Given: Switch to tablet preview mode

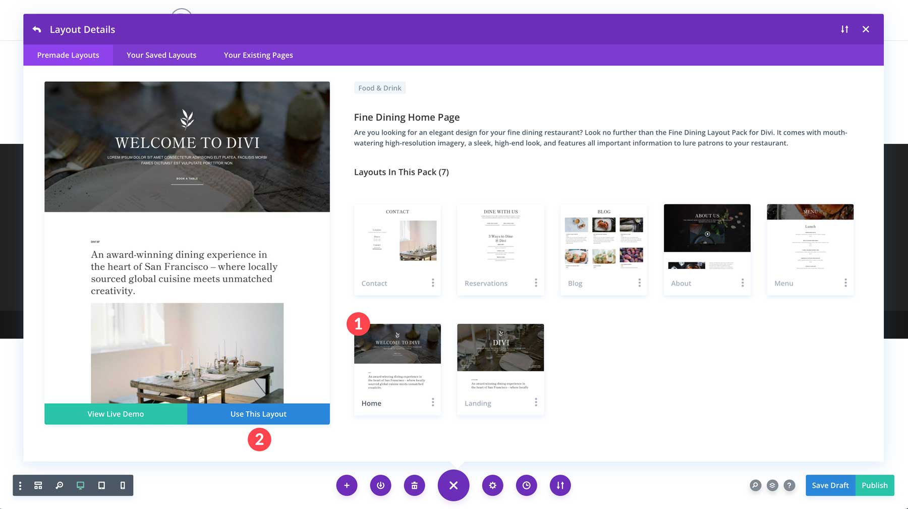Looking at the screenshot, I should coord(101,485).
